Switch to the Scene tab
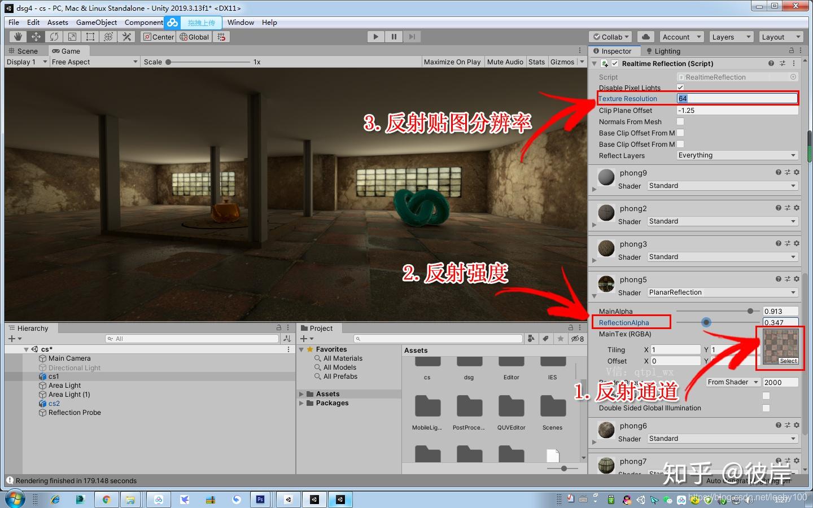This screenshot has height=508, width=813. point(26,51)
